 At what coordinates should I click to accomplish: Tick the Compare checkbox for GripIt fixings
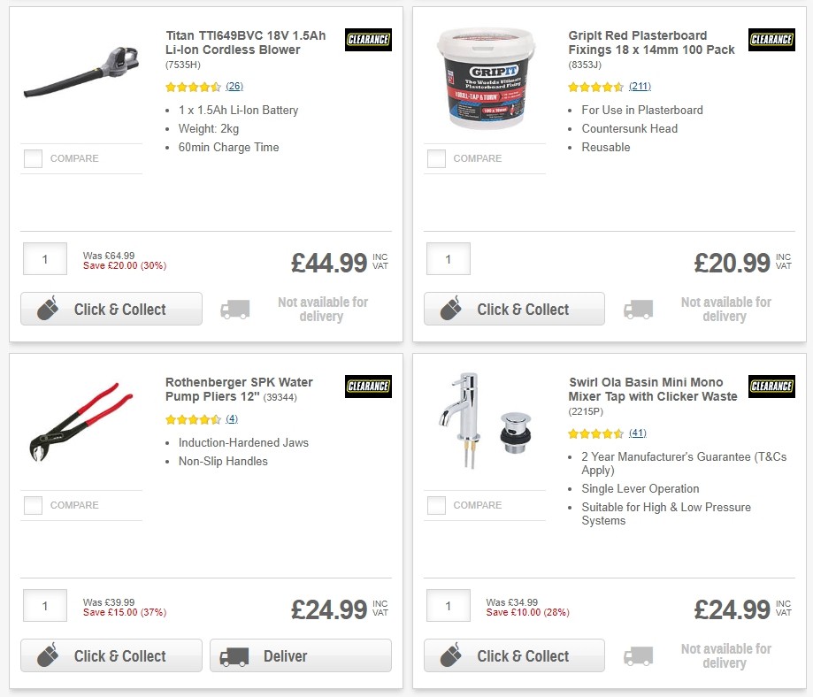click(436, 158)
